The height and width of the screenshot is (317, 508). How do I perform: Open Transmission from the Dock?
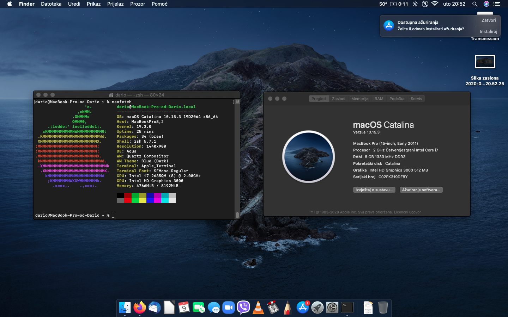(x=273, y=307)
